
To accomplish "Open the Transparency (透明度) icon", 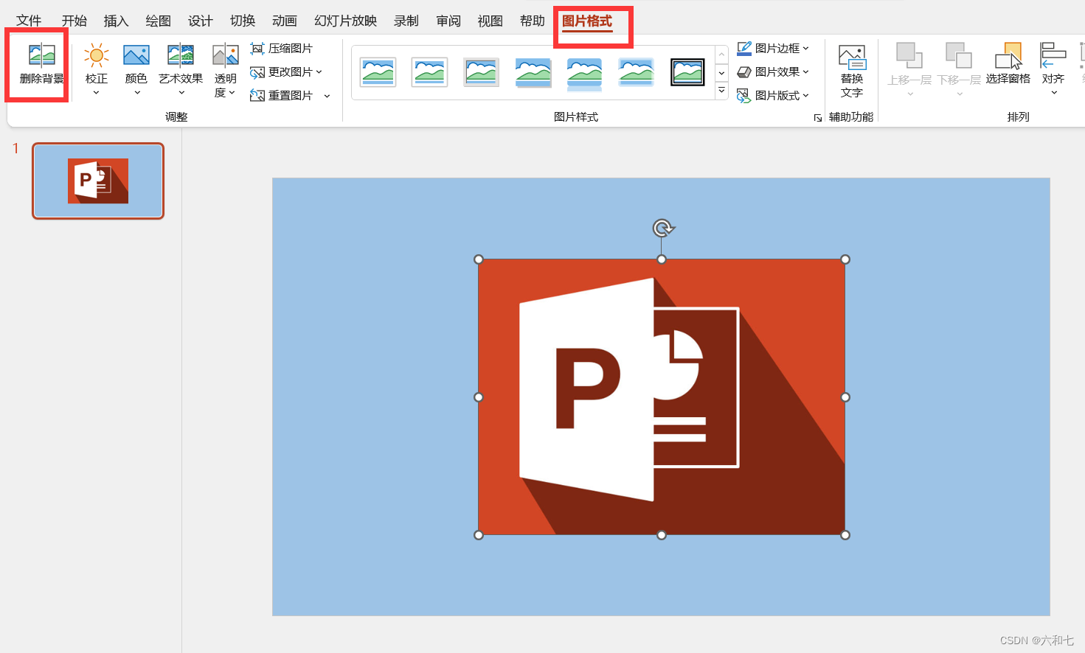I will [x=226, y=55].
